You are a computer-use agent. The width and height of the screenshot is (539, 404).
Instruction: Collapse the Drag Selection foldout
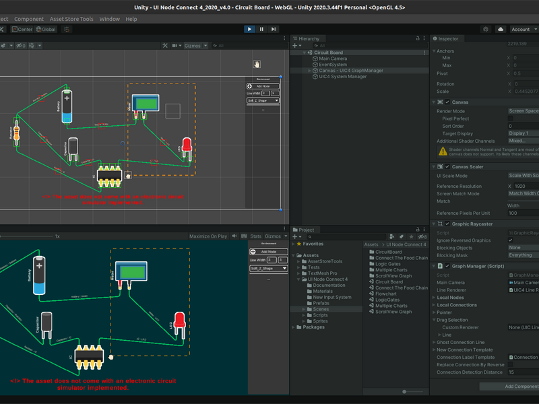tap(434, 320)
